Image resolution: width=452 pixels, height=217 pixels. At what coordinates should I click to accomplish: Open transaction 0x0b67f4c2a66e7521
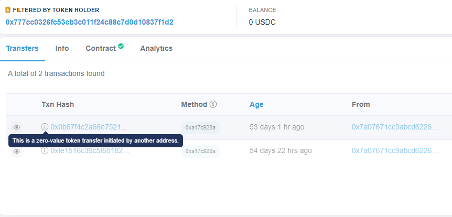[89, 127]
